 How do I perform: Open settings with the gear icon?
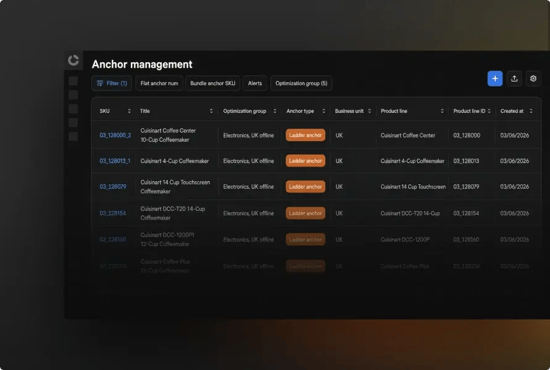tap(533, 78)
